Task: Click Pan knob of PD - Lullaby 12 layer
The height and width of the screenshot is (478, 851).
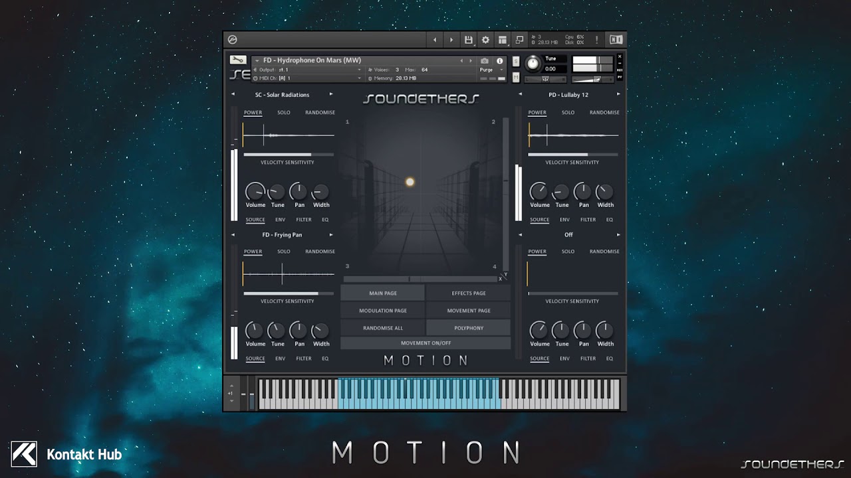Action: coord(583,192)
